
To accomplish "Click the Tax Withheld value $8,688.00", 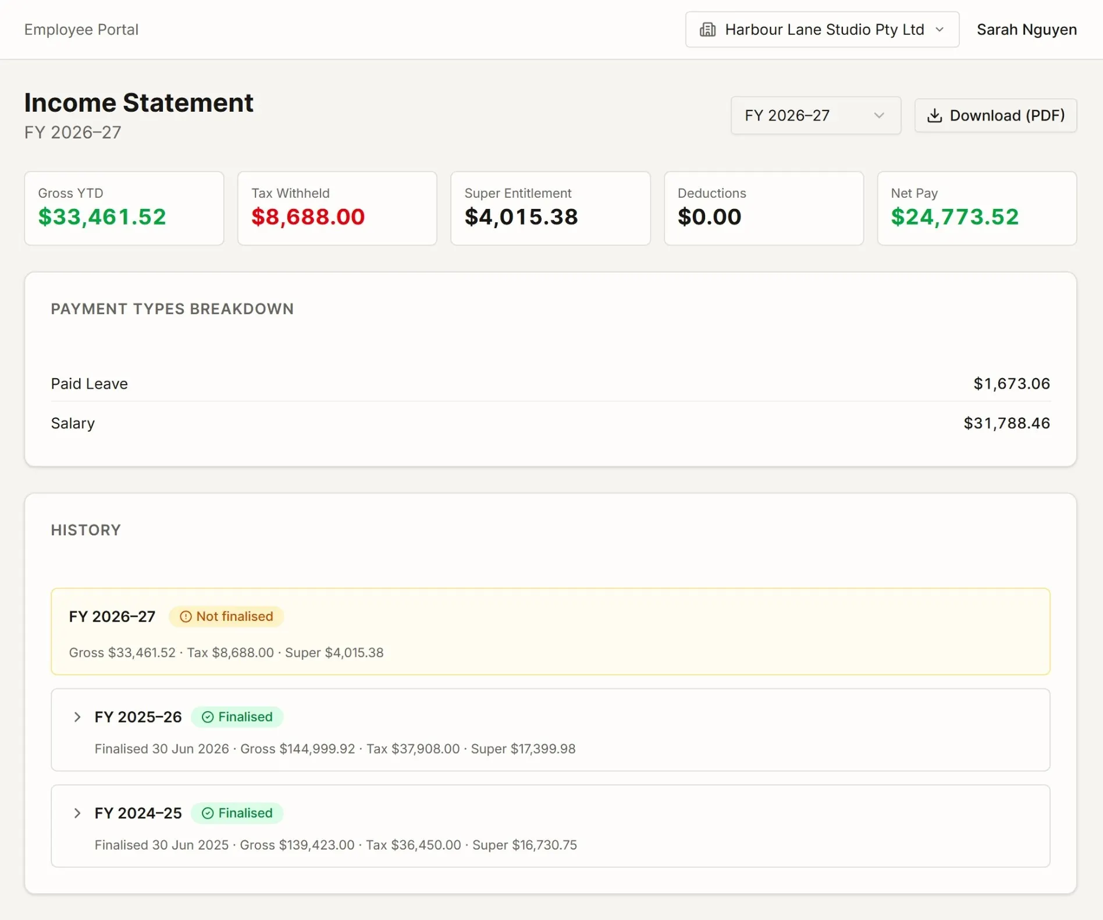I will point(308,217).
